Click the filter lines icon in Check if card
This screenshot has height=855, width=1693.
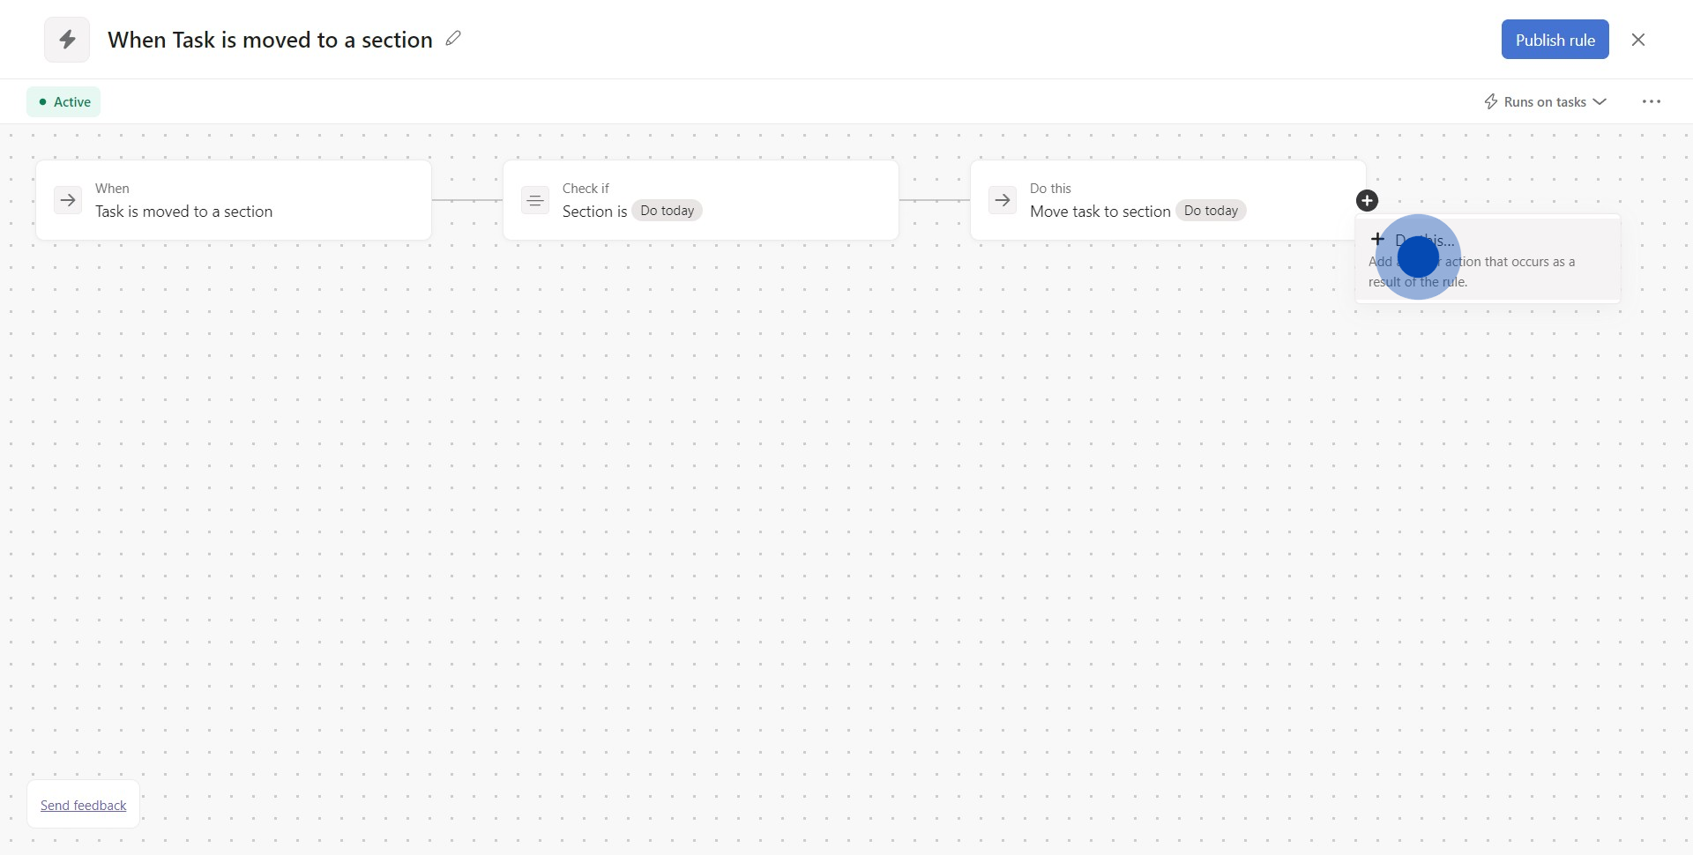[x=534, y=200]
